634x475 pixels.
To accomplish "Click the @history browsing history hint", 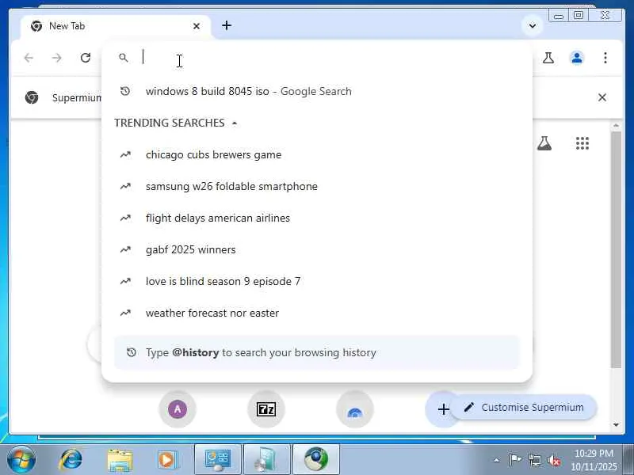I will [316, 352].
